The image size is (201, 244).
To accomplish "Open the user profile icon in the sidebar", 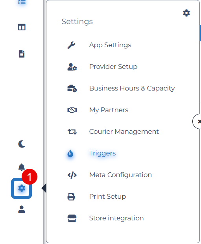I will tap(22, 209).
